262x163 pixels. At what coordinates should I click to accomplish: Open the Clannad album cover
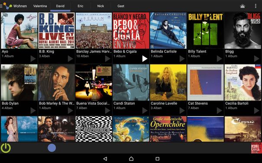pos(243,129)
